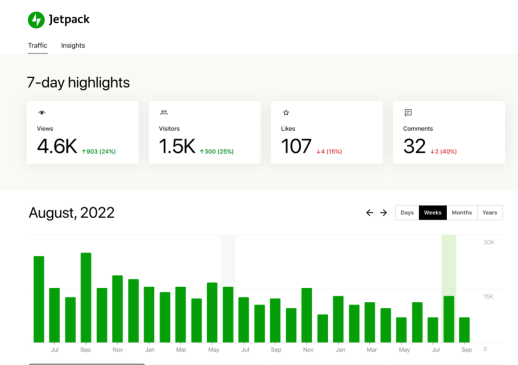This screenshot has width=518, height=365.
Task: Open the Visitors 1.5K stat card
Action: [204, 132]
